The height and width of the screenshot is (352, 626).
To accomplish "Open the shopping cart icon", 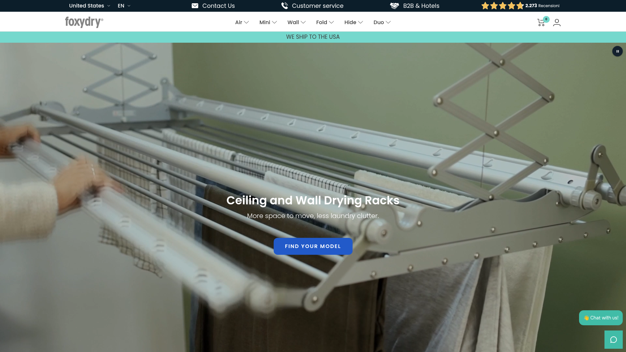I will [x=541, y=22].
